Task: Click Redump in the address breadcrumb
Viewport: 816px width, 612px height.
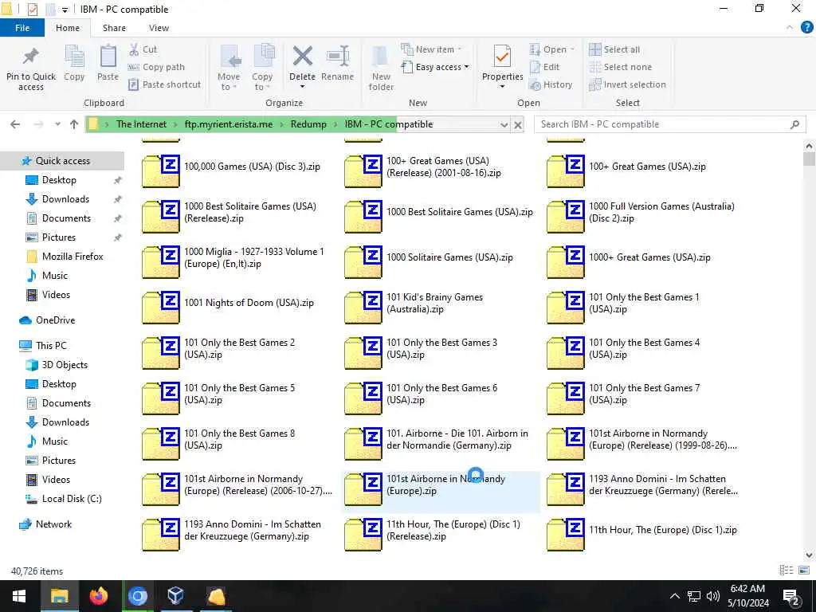Action: [308, 124]
